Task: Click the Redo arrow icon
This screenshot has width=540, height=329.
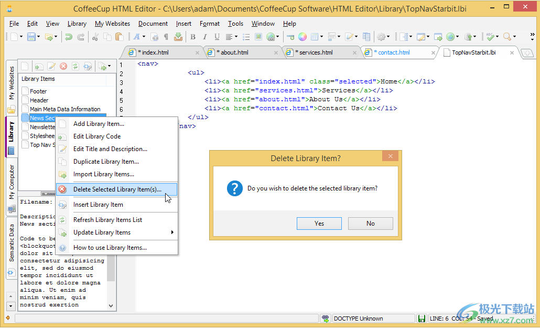Action: click(81, 37)
